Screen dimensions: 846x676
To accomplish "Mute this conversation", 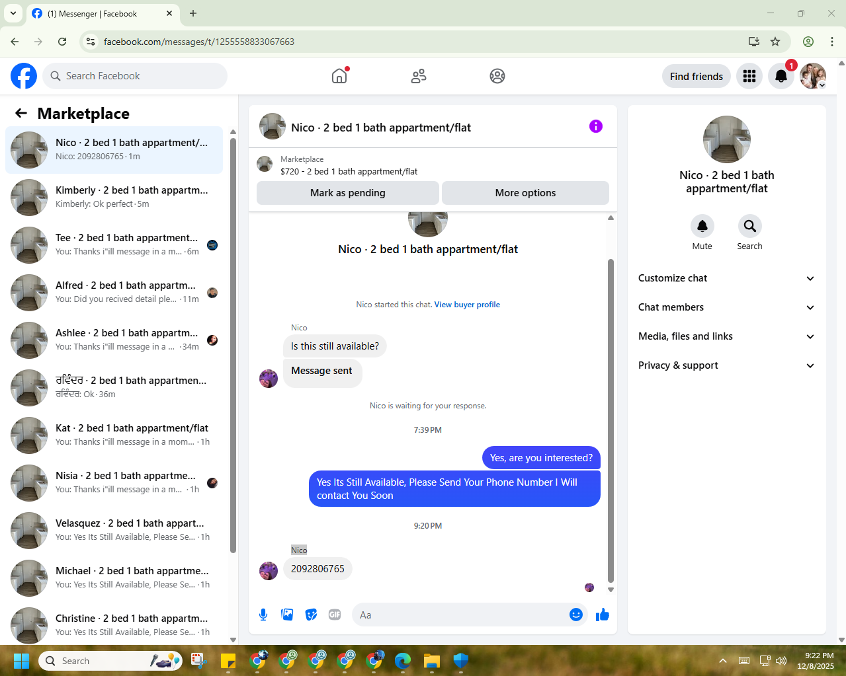I will [702, 226].
